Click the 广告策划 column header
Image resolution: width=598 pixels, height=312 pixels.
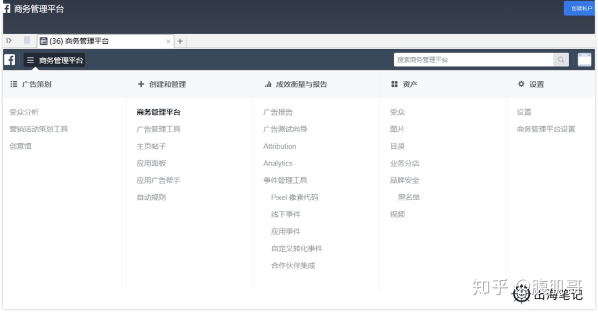click(37, 84)
